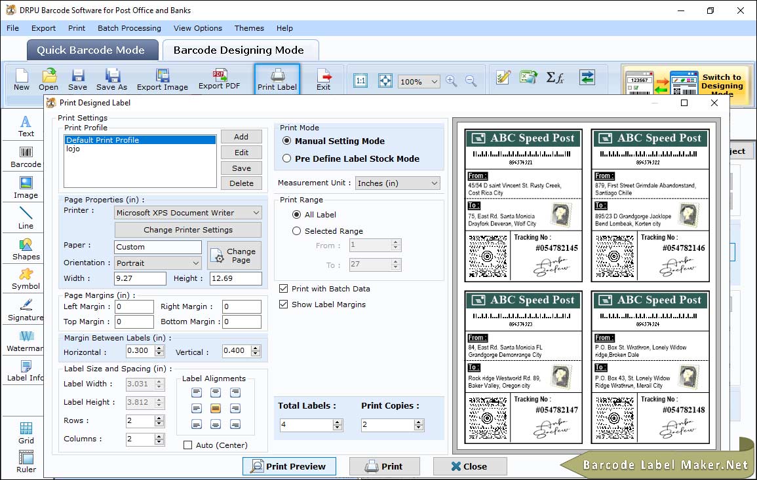Viewport: 757px width, 480px height.
Task: Select the Image tool in sidebar
Action: click(x=26, y=188)
